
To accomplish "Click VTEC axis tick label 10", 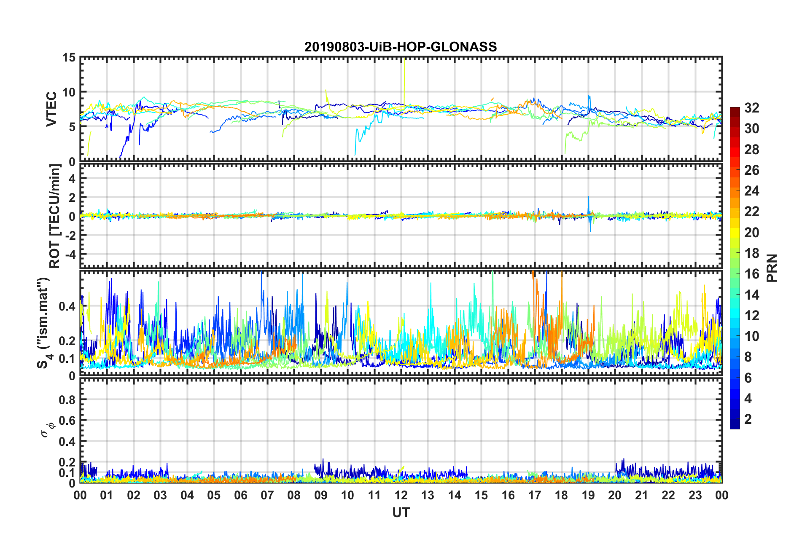I will coord(69,92).
